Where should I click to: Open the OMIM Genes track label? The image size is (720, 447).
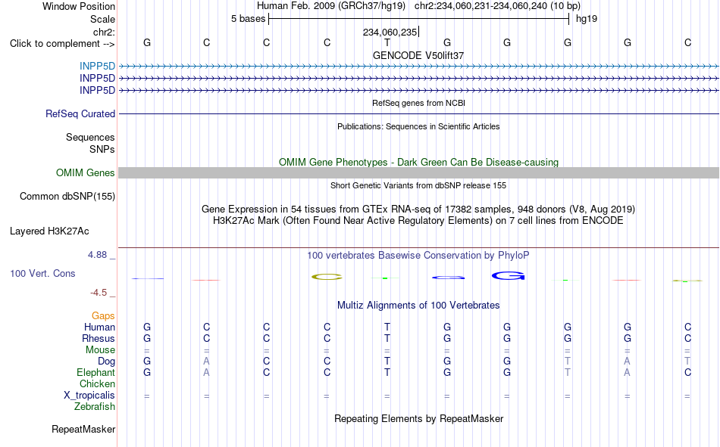click(85, 173)
